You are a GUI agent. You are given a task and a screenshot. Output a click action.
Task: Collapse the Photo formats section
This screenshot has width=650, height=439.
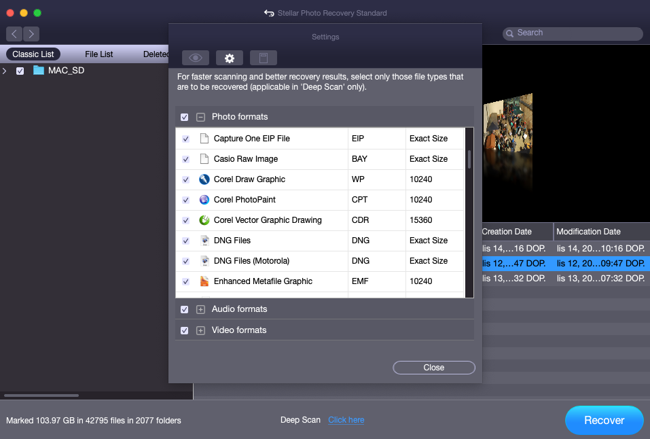(200, 117)
